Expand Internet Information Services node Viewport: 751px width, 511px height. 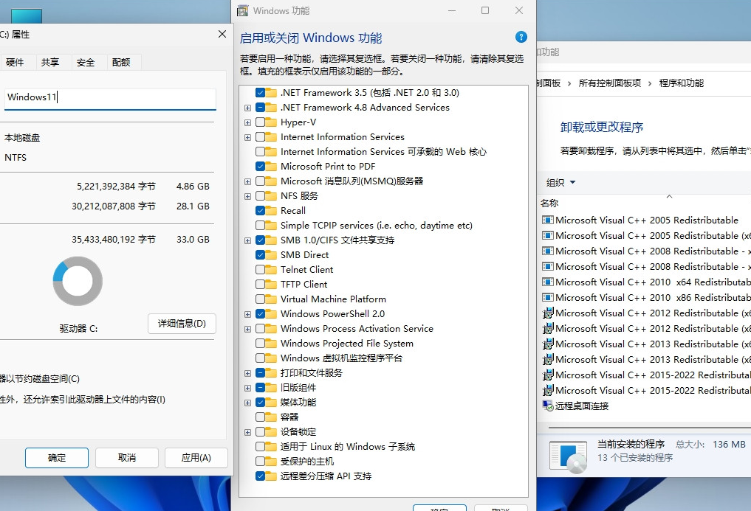point(247,137)
